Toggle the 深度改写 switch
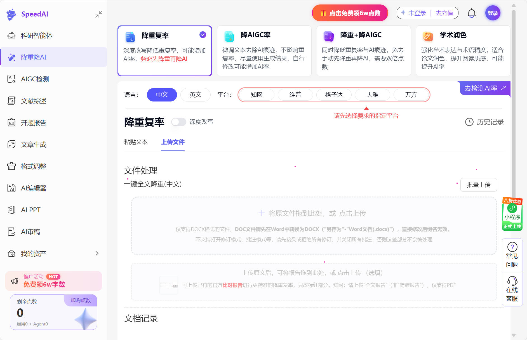Screen dimensions: 527x340 [x=179, y=122]
